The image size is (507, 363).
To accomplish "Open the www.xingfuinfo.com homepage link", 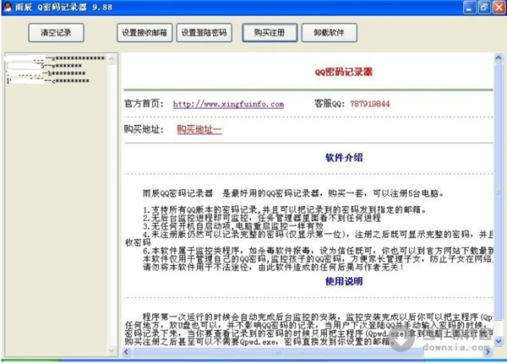I will click(227, 104).
